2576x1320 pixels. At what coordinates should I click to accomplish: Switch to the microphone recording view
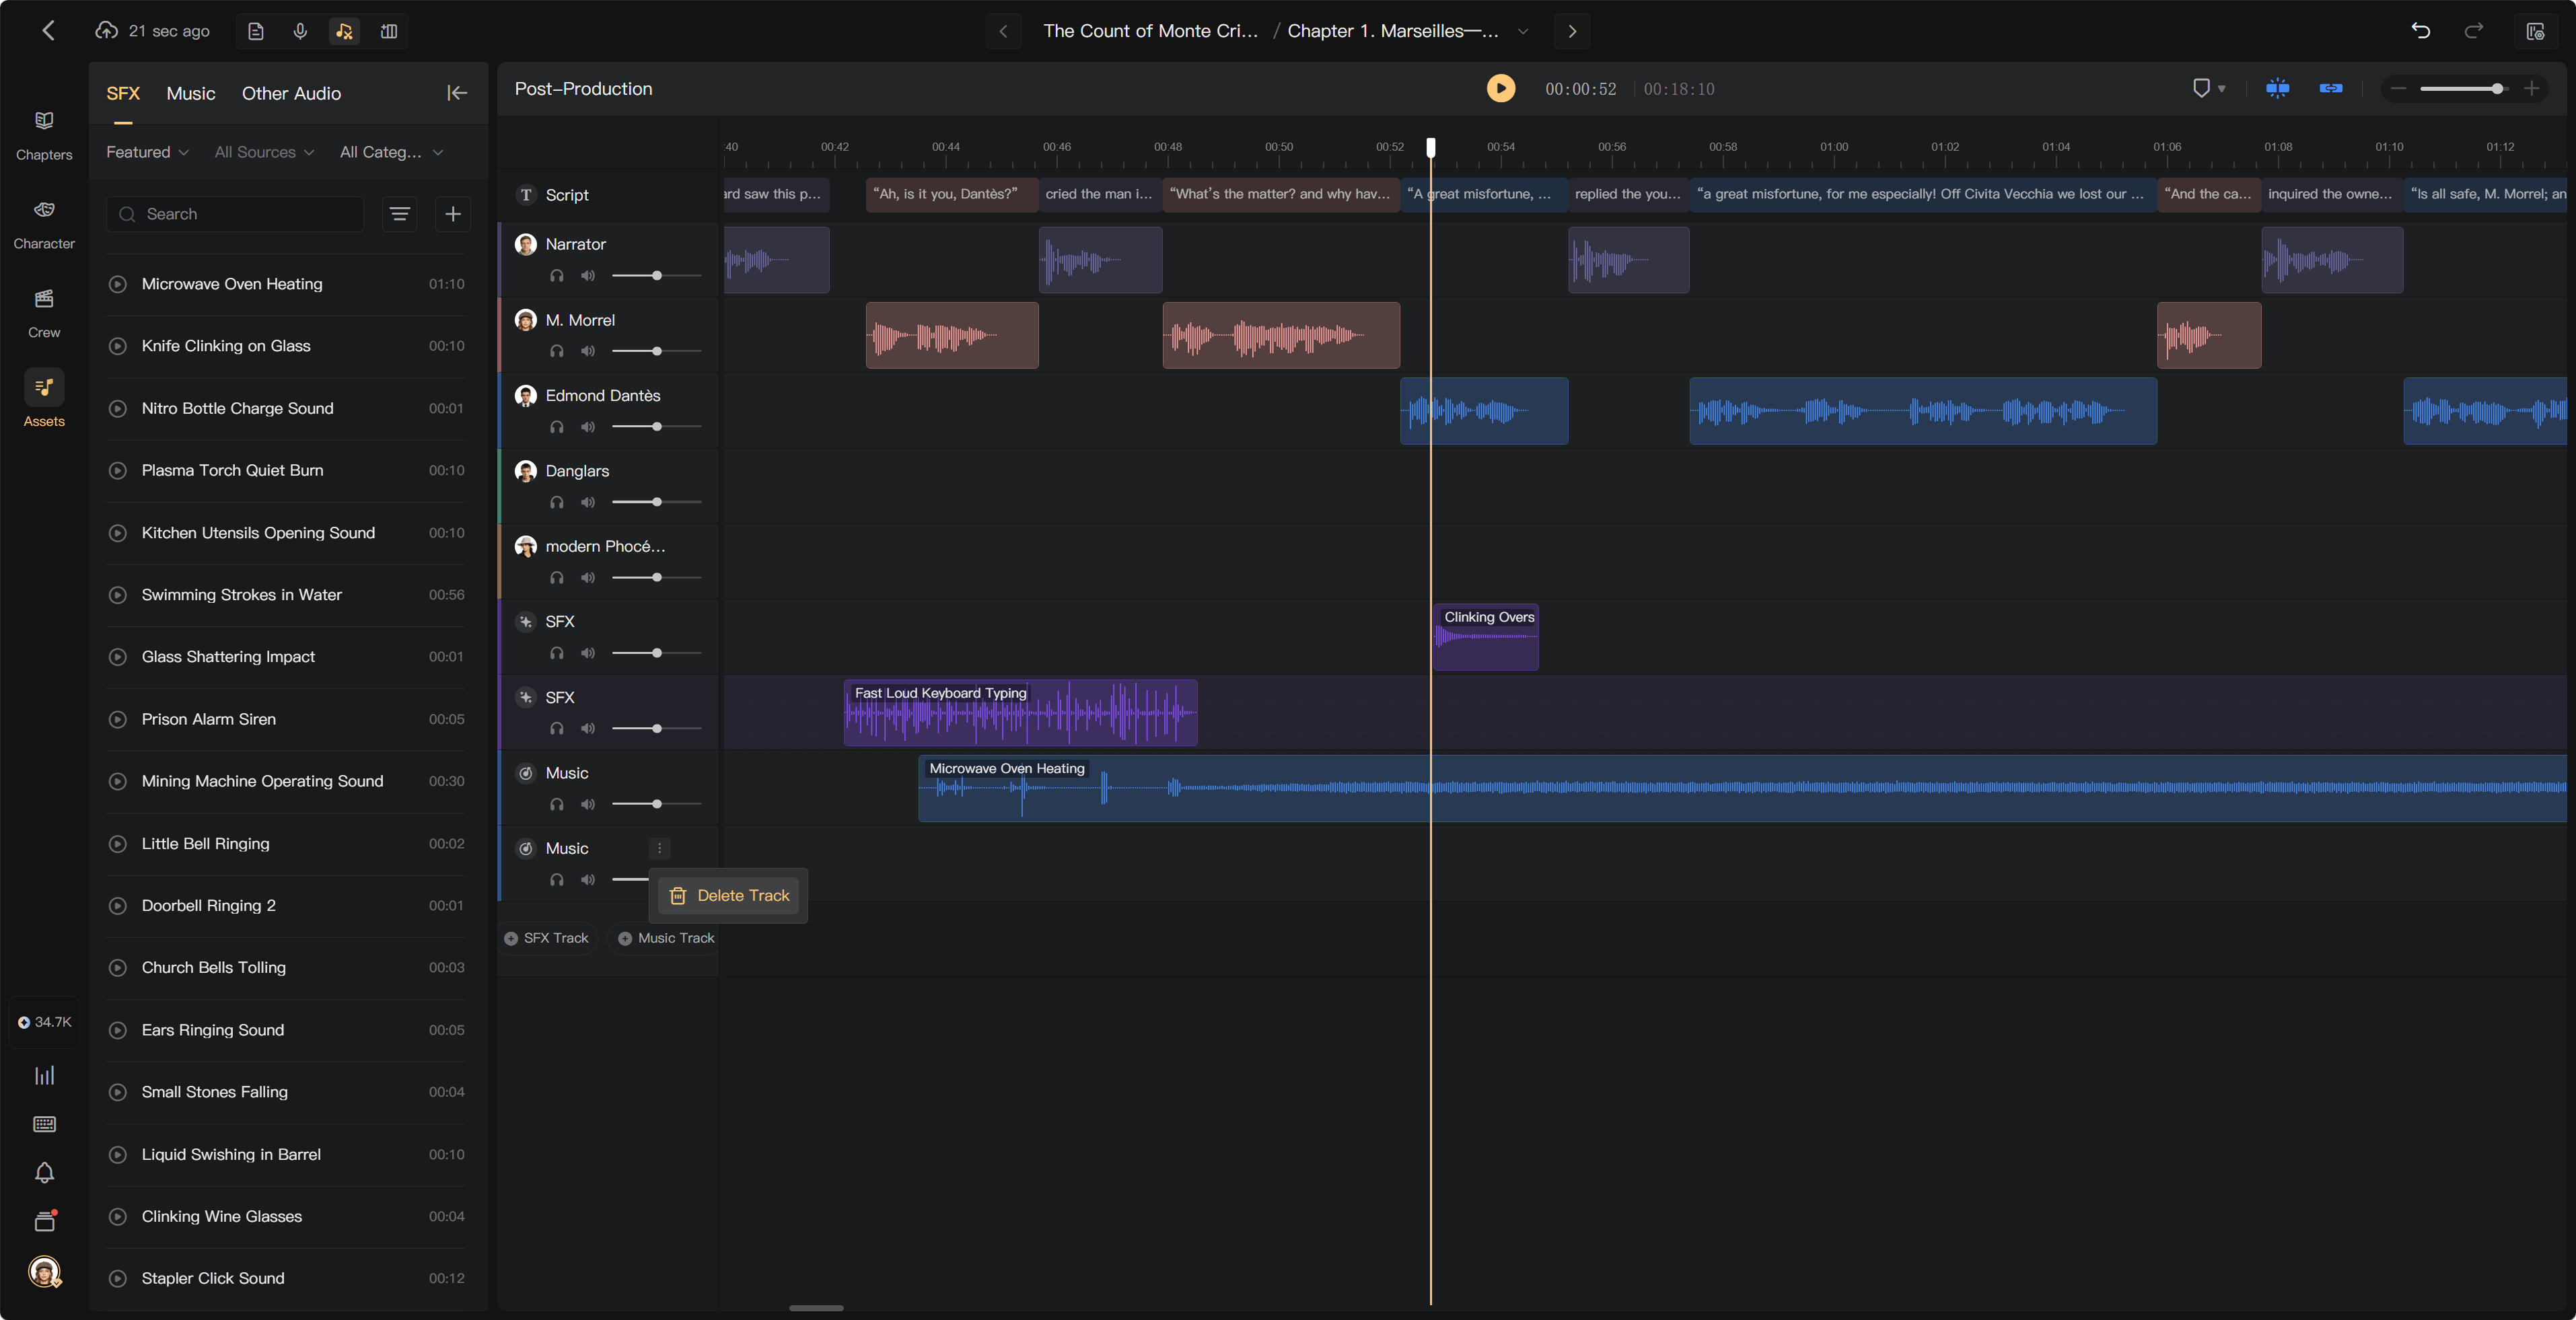[x=300, y=31]
